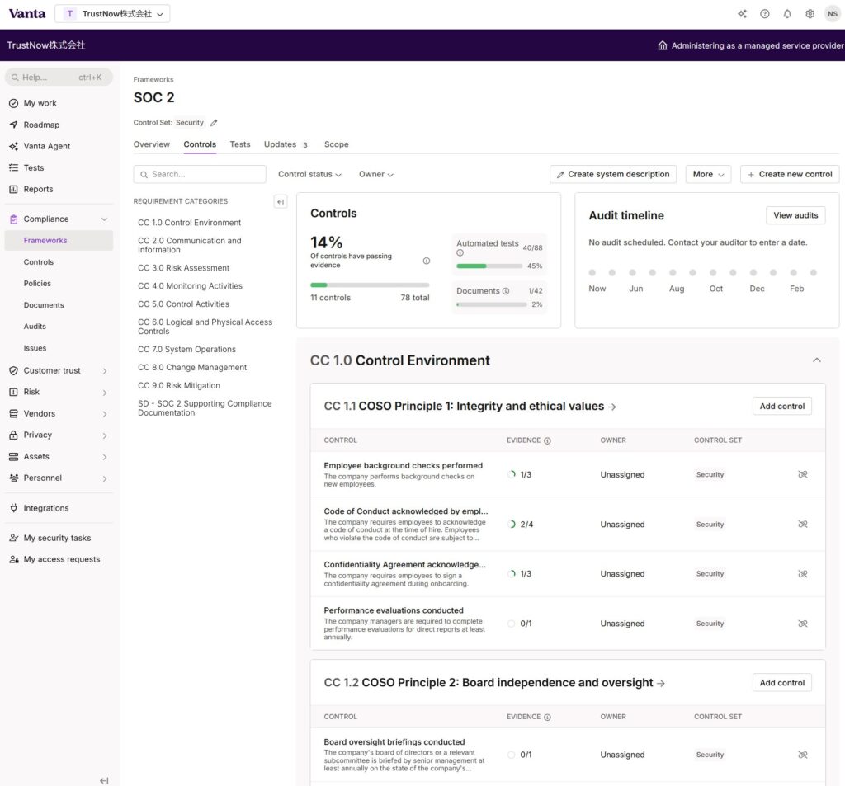Collapse the CC 1.0 Control Environment section

pos(816,360)
